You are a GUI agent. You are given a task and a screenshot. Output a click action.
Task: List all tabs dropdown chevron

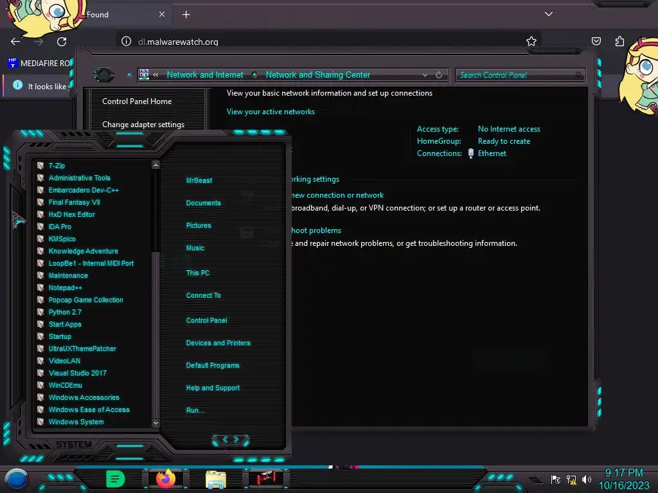coord(549,14)
